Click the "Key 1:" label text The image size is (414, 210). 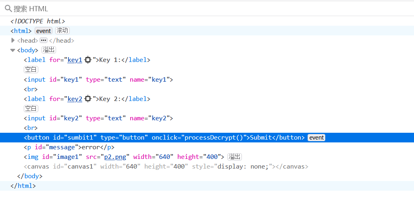click(110, 60)
